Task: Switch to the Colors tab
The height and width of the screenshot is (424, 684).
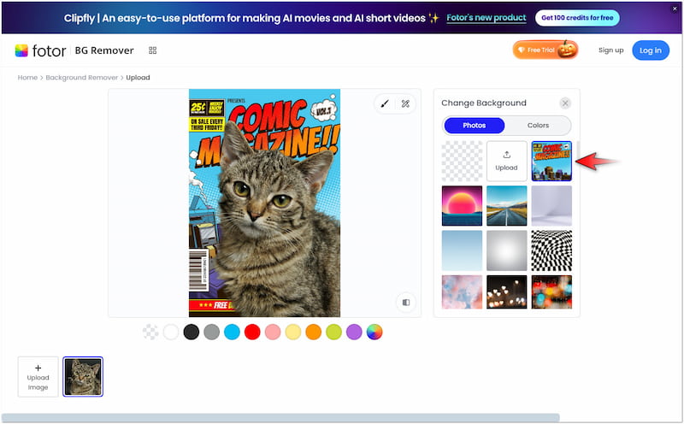Action: tap(538, 126)
